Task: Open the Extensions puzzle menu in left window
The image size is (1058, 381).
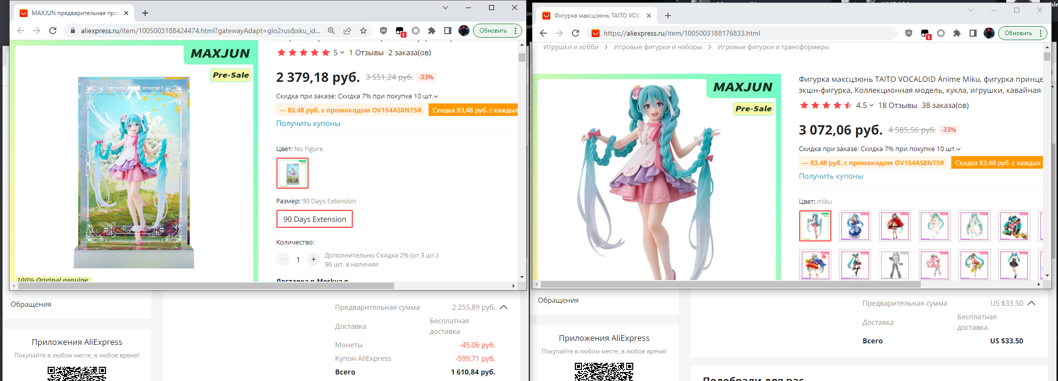Action: [x=432, y=31]
